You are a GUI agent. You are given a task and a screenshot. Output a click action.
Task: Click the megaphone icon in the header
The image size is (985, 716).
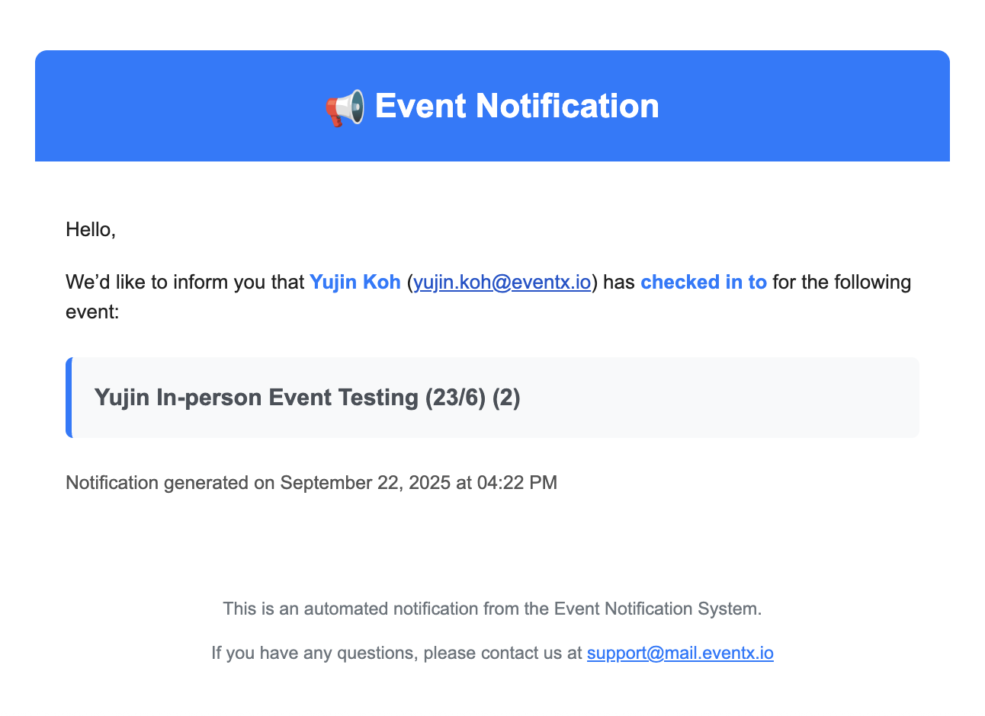(345, 107)
